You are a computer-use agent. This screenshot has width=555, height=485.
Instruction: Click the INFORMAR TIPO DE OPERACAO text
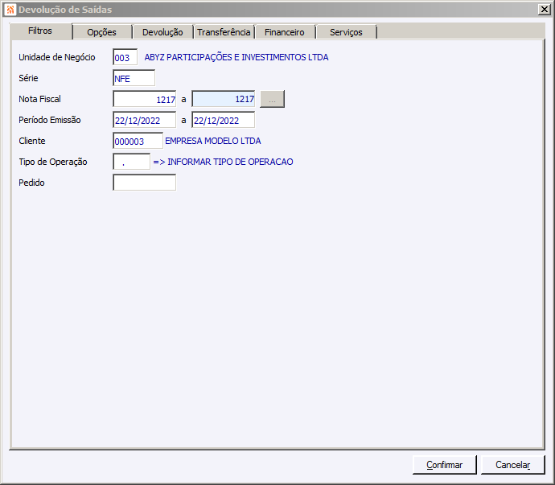230,162
